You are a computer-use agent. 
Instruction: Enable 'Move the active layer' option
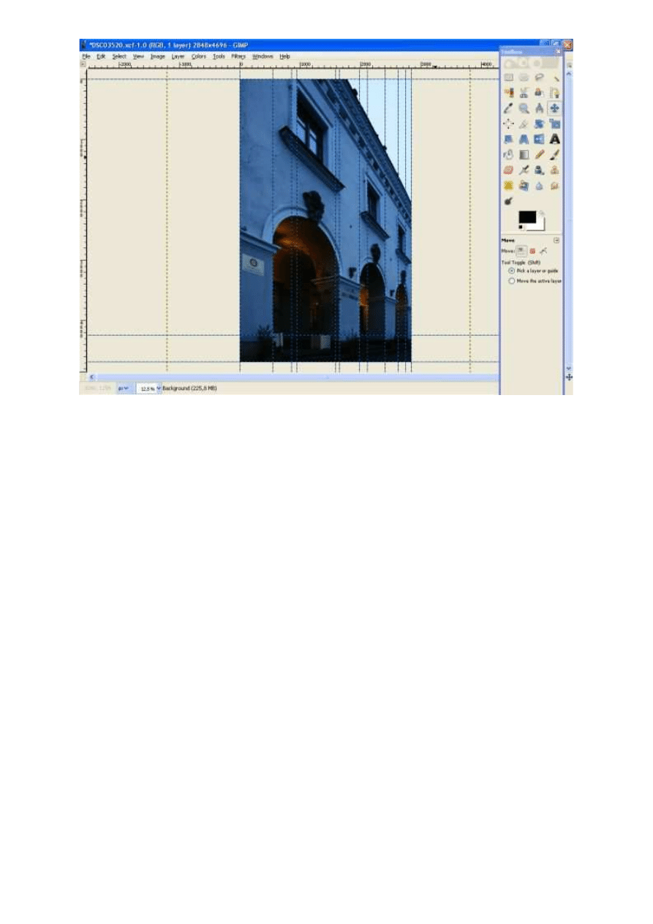coord(512,280)
